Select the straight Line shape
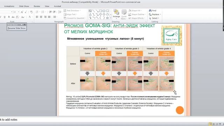This screenshot has width=224, height=126. 93,11
